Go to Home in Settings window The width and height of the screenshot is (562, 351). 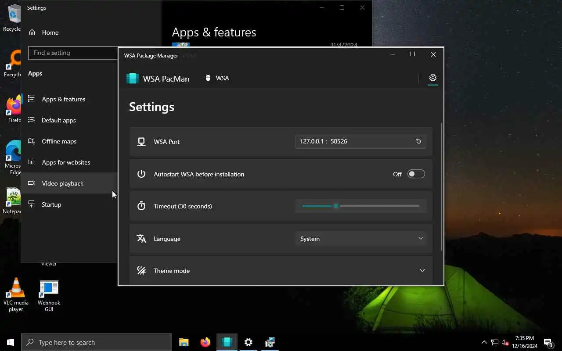point(50,32)
